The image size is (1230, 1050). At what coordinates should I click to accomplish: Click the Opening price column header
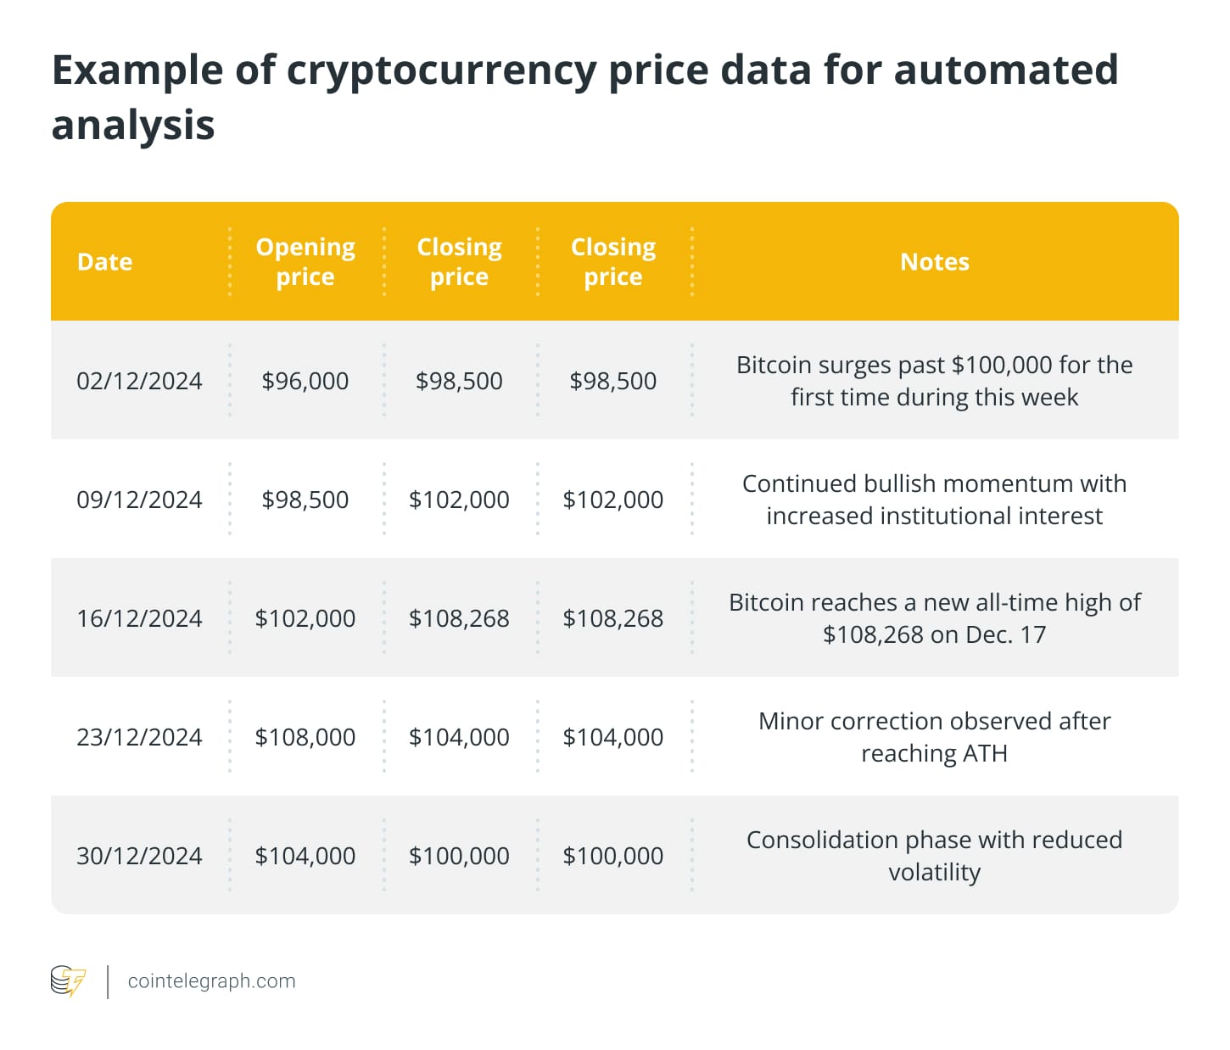305,262
